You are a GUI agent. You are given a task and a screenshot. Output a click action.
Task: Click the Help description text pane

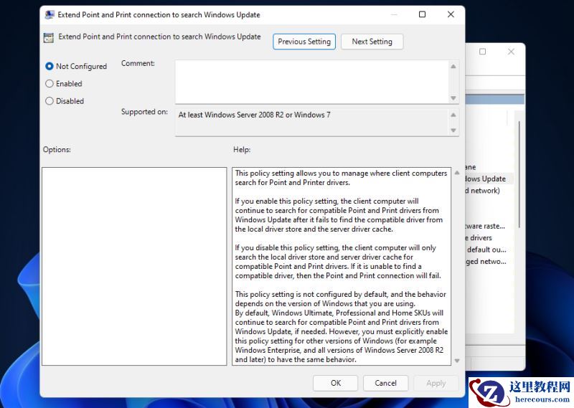(x=342, y=267)
